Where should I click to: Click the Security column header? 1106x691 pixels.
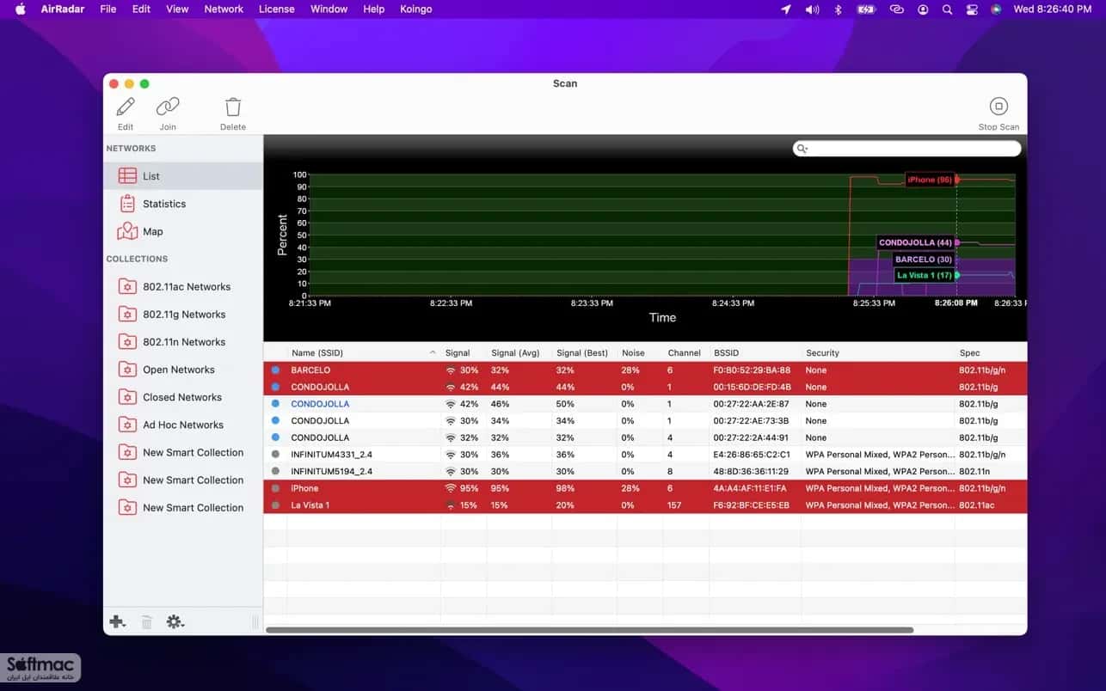(876, 353)
